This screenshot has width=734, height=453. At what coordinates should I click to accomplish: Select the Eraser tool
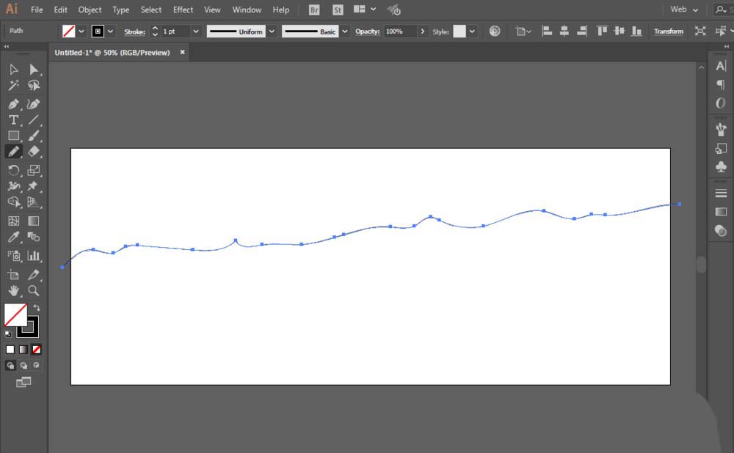coord(34,152)
